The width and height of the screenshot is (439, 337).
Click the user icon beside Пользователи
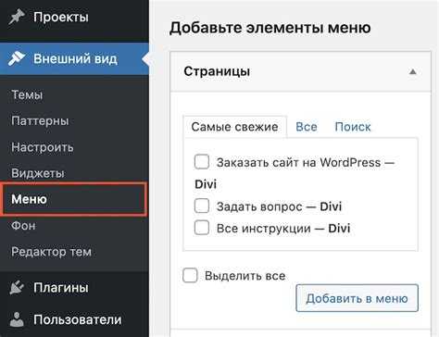(x=17, y=319)
